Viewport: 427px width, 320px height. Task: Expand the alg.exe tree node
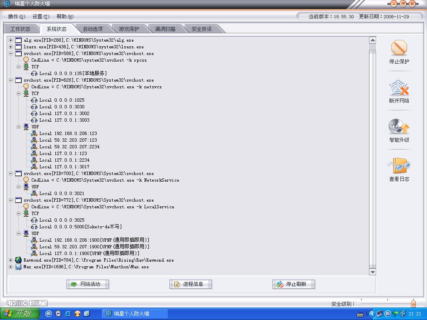[x=10, y=40]
